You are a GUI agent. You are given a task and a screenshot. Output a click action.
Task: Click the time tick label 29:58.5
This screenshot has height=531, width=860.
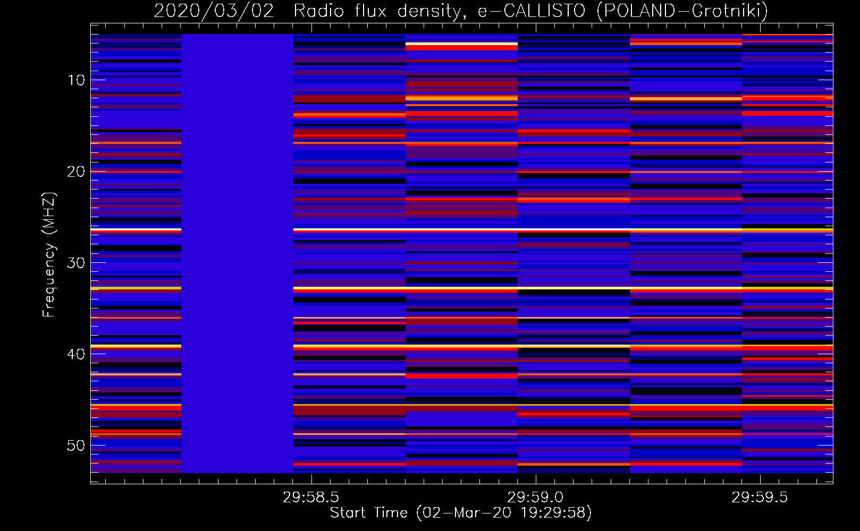[311, 498]
